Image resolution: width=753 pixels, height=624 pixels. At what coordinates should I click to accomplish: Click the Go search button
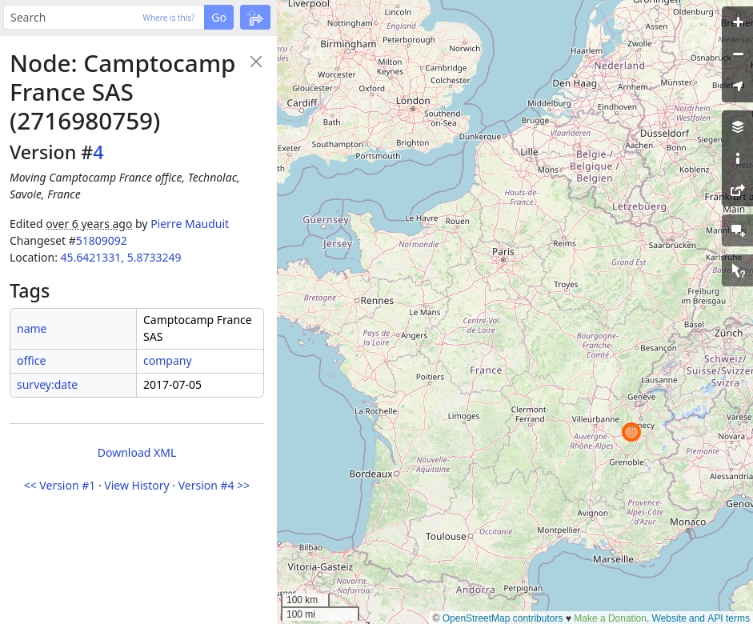218,18
